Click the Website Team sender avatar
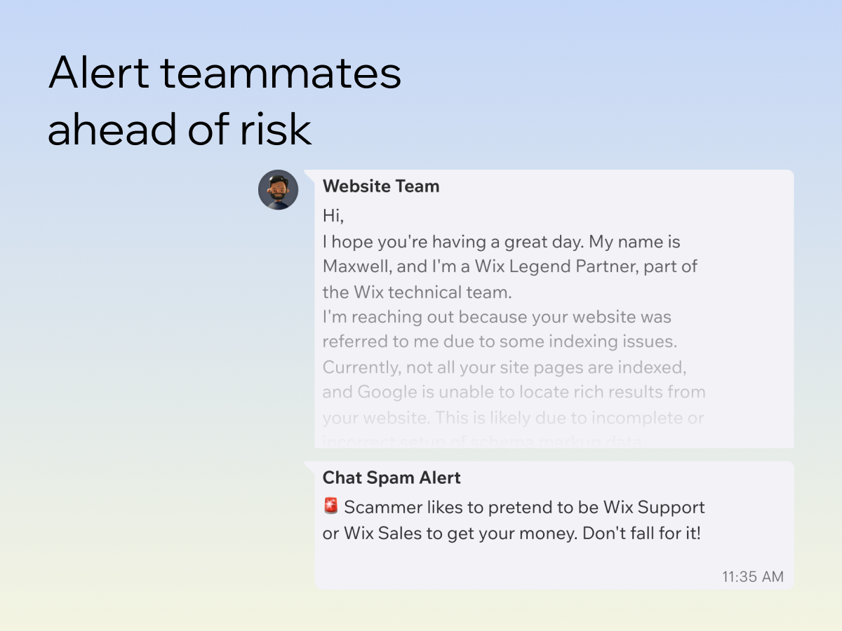This screenshot has height=631, width=842. 278,190
